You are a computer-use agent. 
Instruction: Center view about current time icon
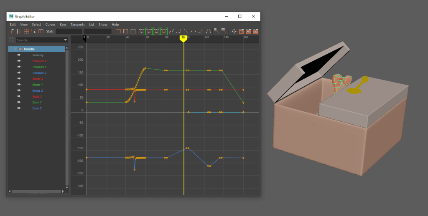tap(133, 31)
